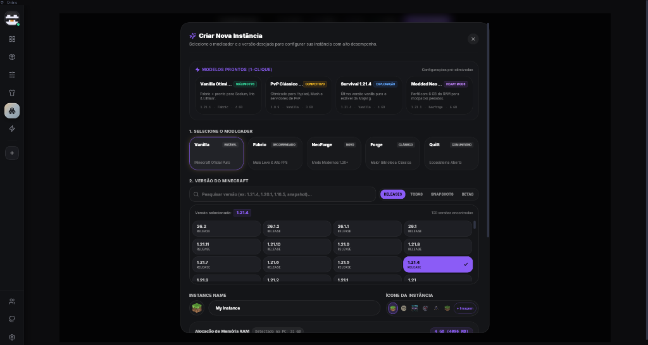
Task: Open the GitHub icon in the sidebar
Action: 12,319
